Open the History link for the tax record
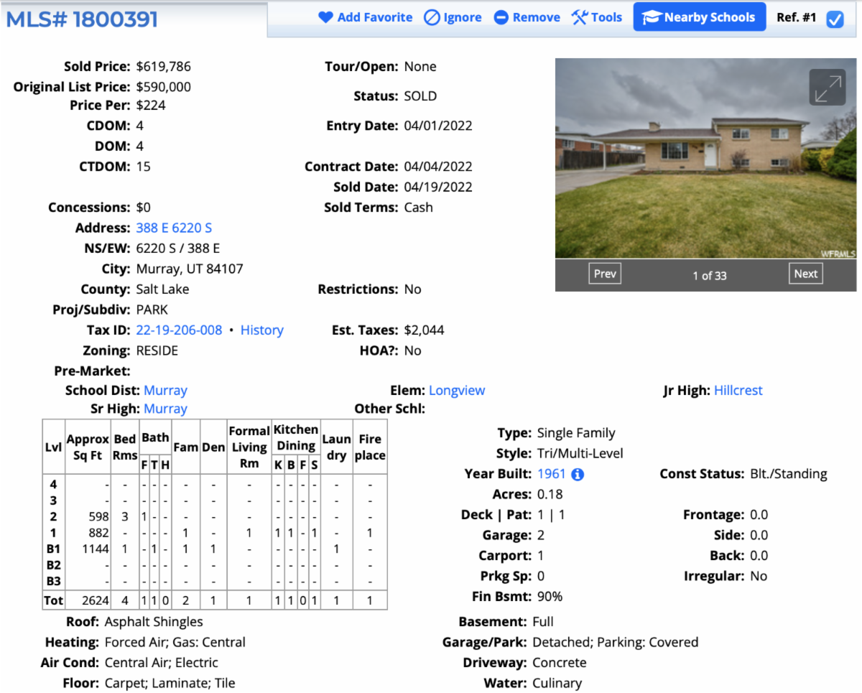Image resolution: width=862 pixels, height=693 pixels. coord(261,330)
